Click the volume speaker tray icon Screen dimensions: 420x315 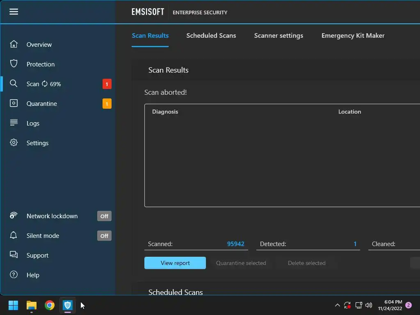click(369, 305)
